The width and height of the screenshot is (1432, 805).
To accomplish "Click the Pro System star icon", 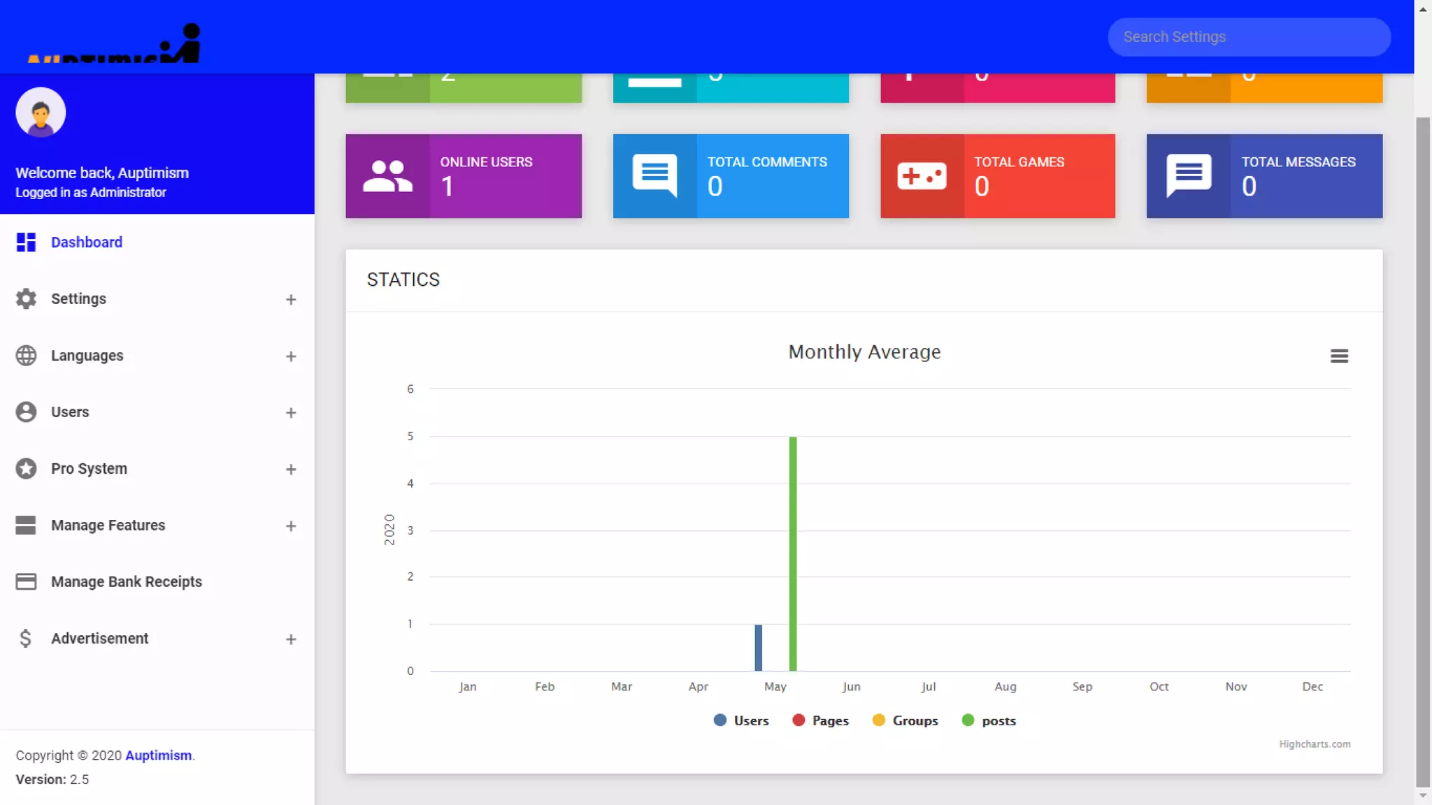I will pos(26,468).
